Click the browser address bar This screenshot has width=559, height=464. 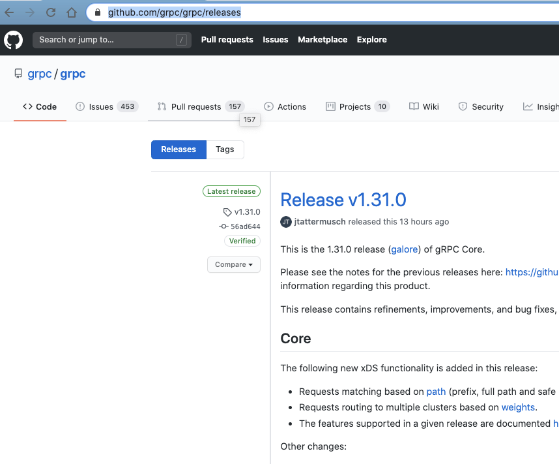click(175, 12)
